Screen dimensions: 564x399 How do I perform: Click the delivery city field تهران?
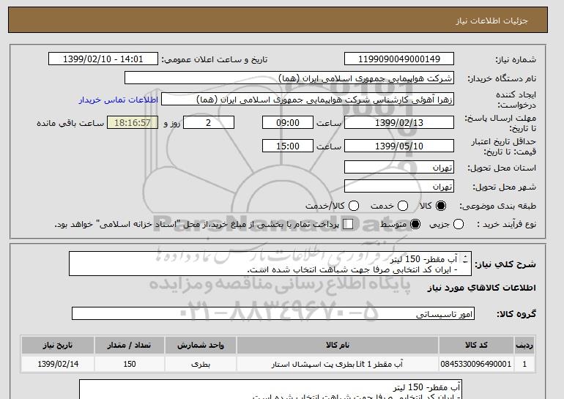click(x=399, y=186)
